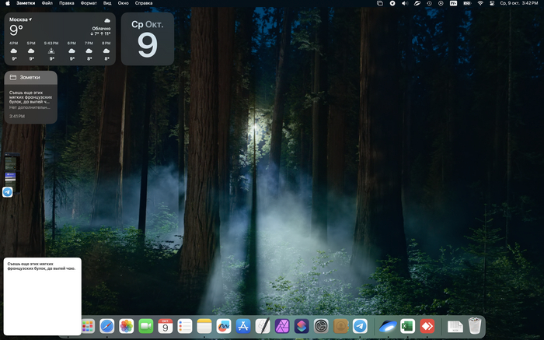Click the Москва weather widget

(61, 39)
